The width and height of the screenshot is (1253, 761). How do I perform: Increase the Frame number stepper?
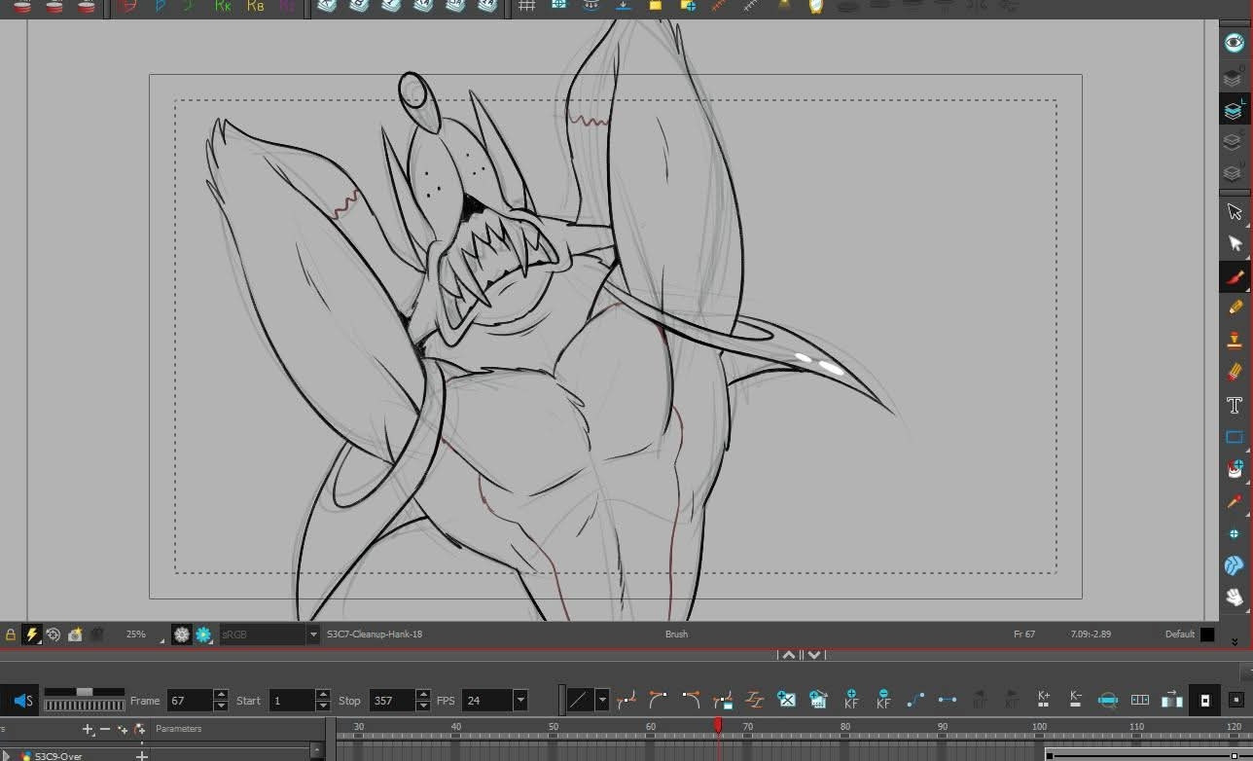pos(221,695)
